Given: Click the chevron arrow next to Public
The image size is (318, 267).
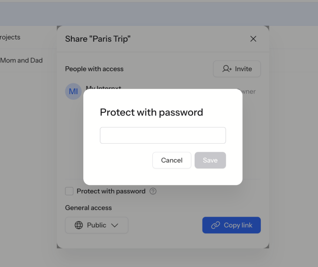Looking at the screenshot, I should pos(114,225).
